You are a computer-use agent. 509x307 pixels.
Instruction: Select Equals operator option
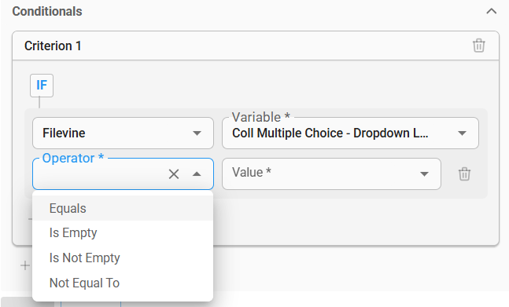(x=123, y=208)
